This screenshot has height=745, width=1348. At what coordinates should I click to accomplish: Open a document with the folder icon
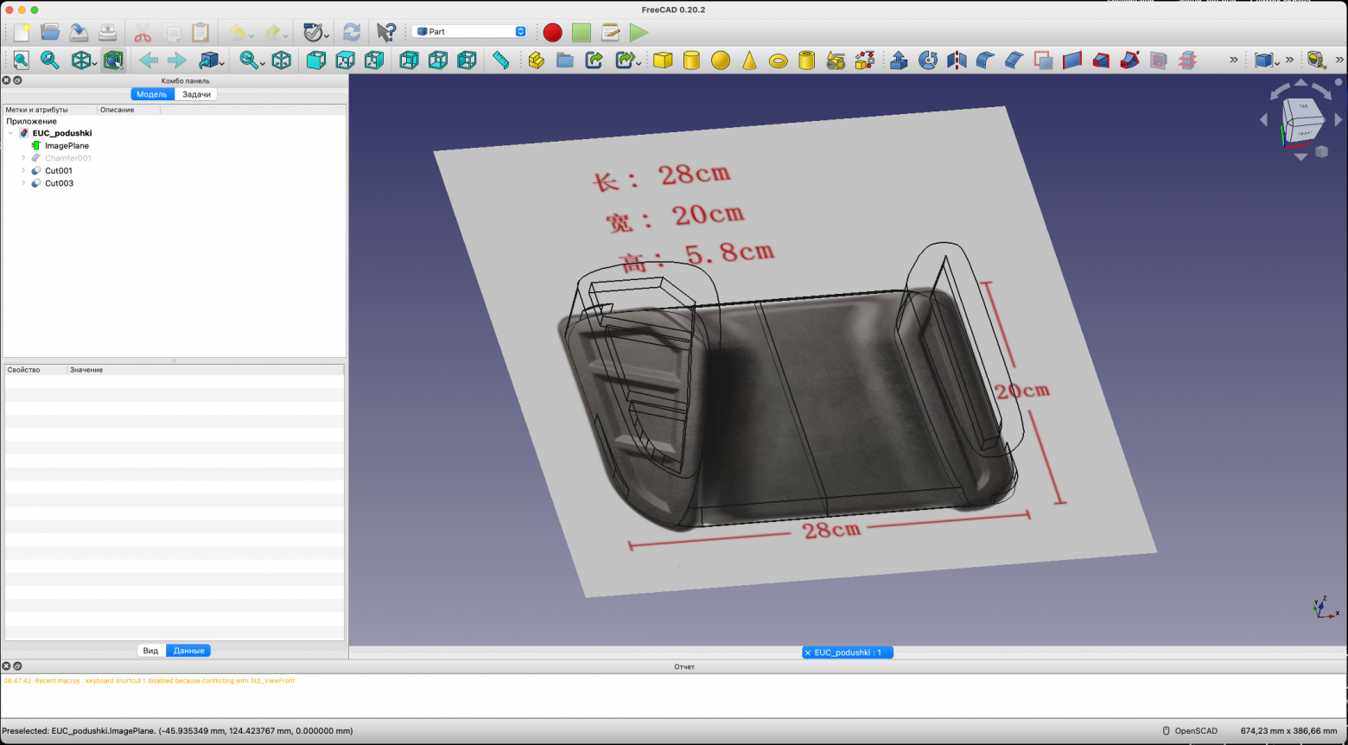(50, 33)
